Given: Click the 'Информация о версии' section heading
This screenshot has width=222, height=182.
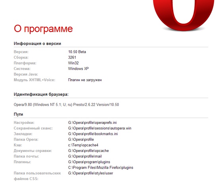Looking at the screenshot, I should click(37, 44).
